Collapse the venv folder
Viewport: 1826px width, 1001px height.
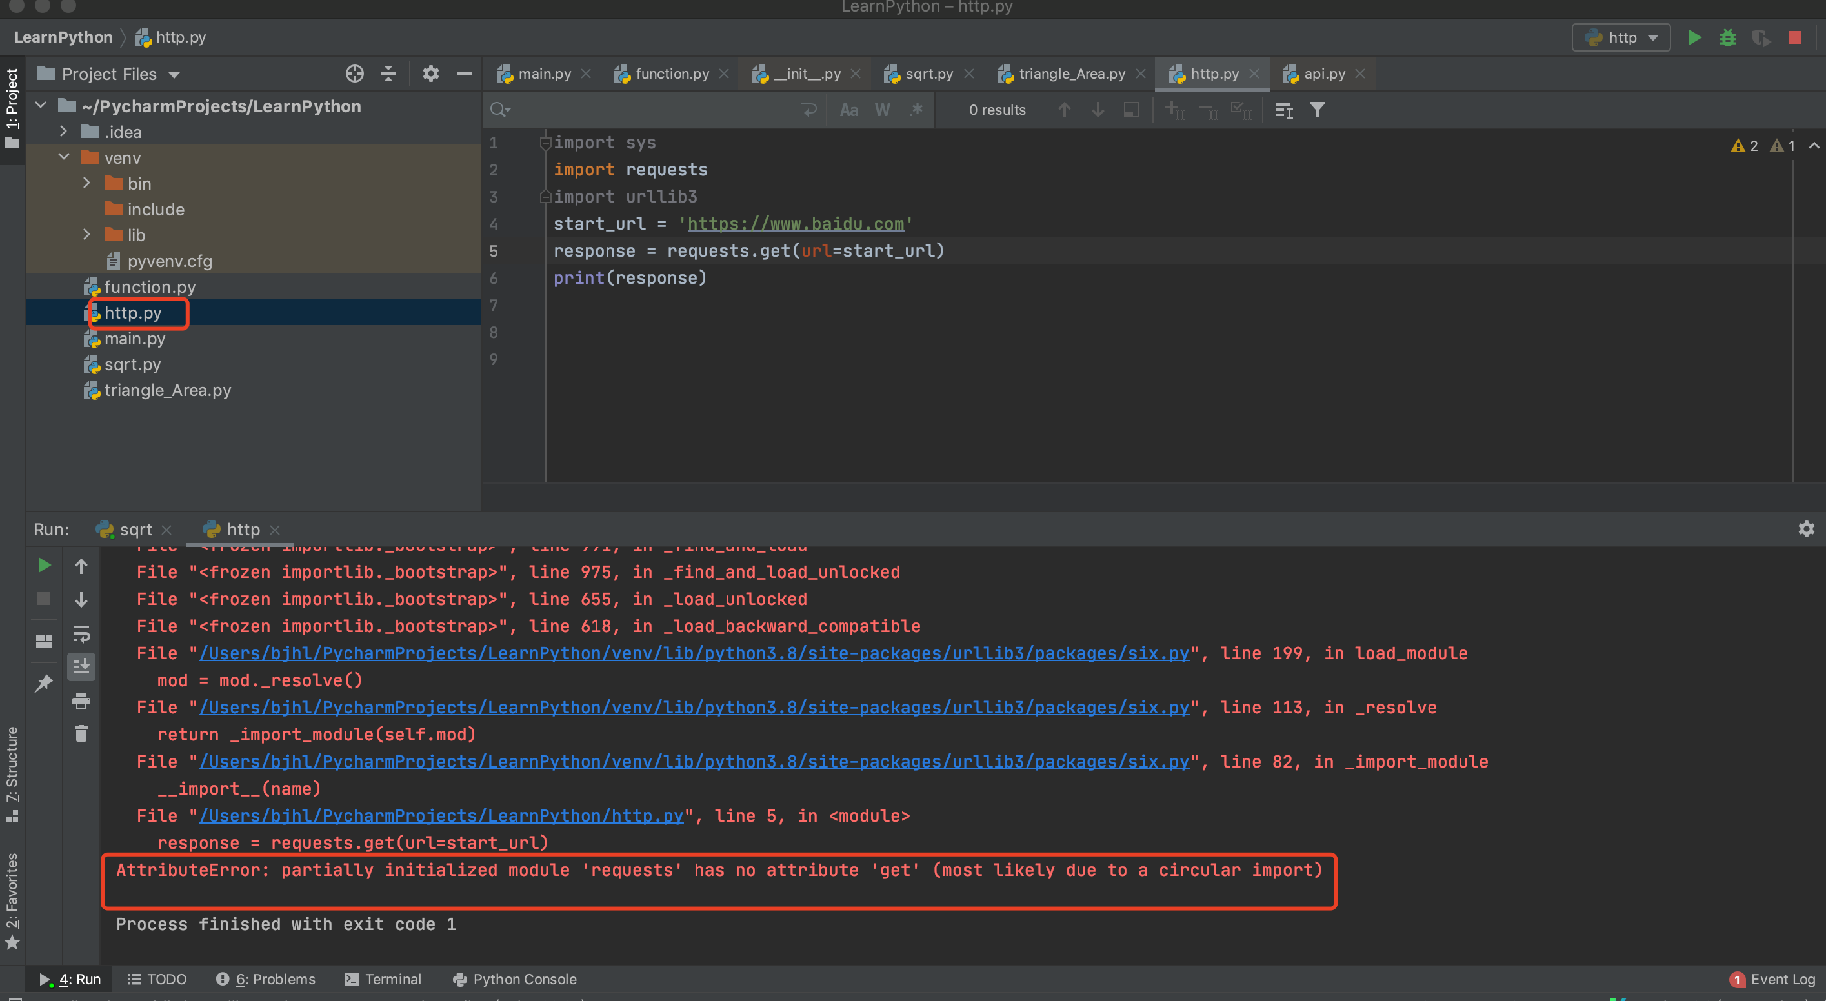click(64, 157)
